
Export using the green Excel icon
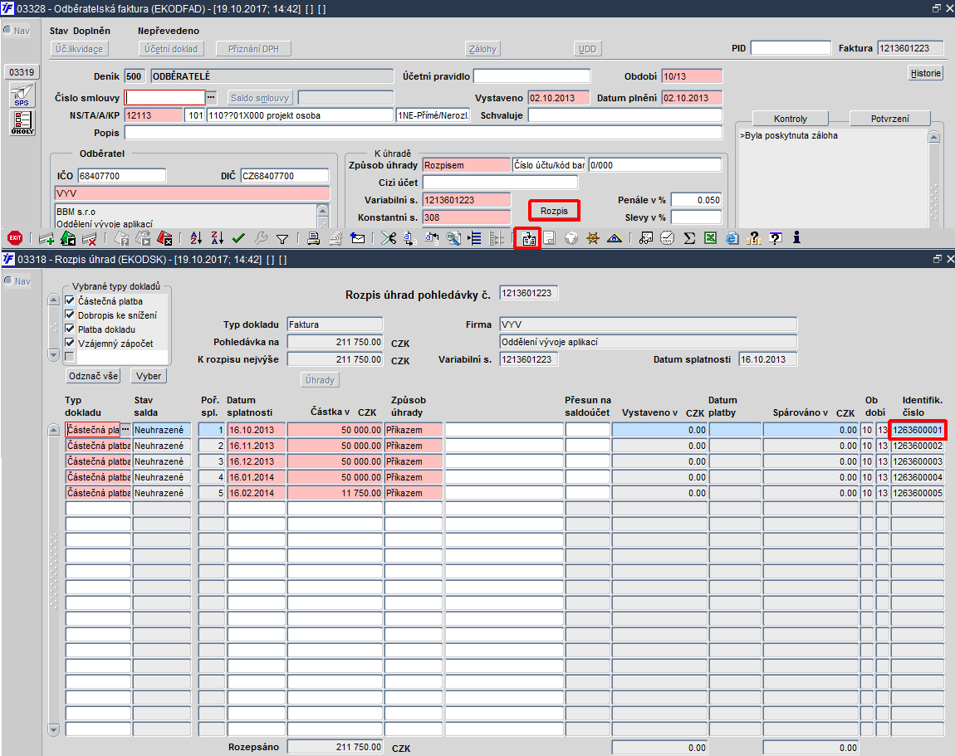(x=710, y=238)
